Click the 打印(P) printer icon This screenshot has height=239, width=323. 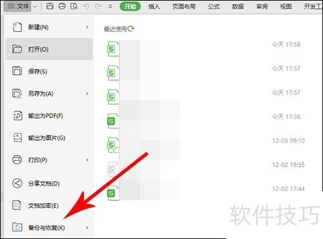17,160
